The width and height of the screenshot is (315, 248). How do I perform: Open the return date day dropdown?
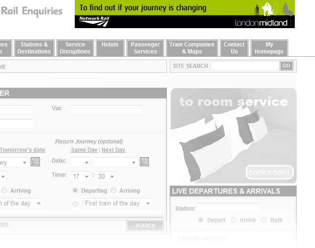point(80,162)
